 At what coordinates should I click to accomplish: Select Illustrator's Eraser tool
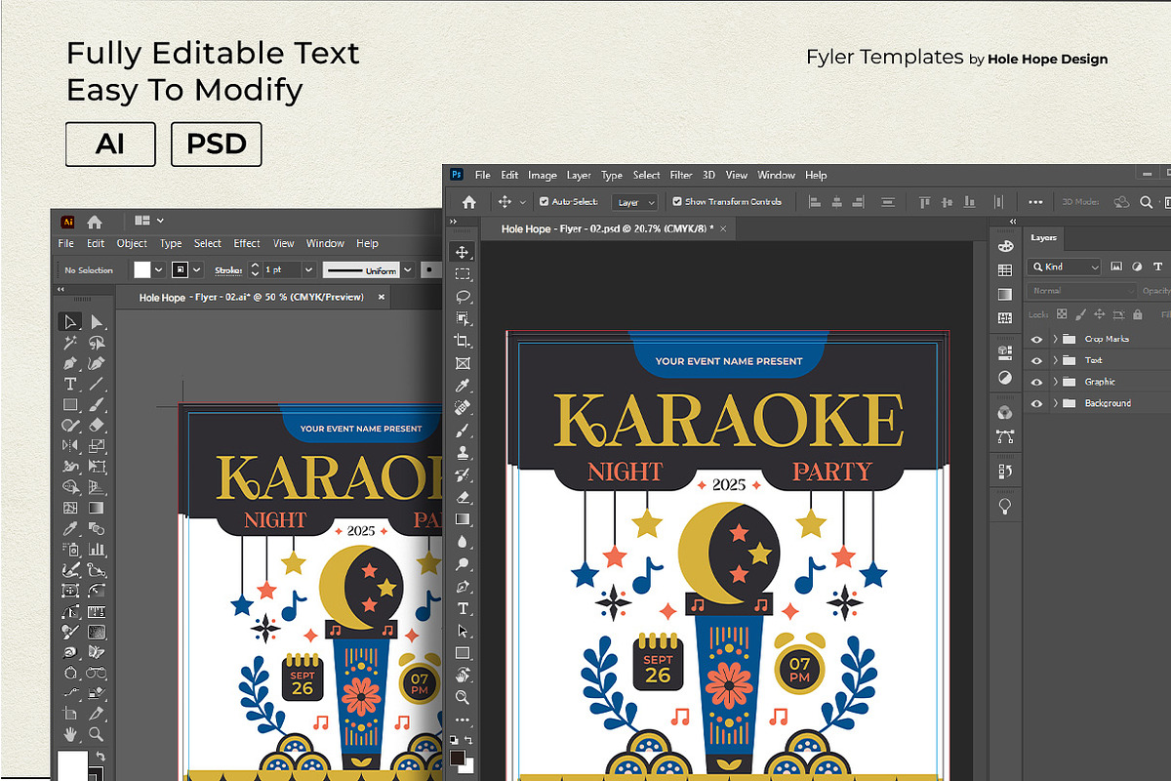[97, 425]
